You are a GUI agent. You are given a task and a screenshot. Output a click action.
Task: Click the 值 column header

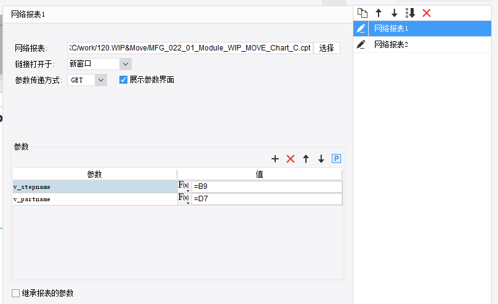coord(260,174)
